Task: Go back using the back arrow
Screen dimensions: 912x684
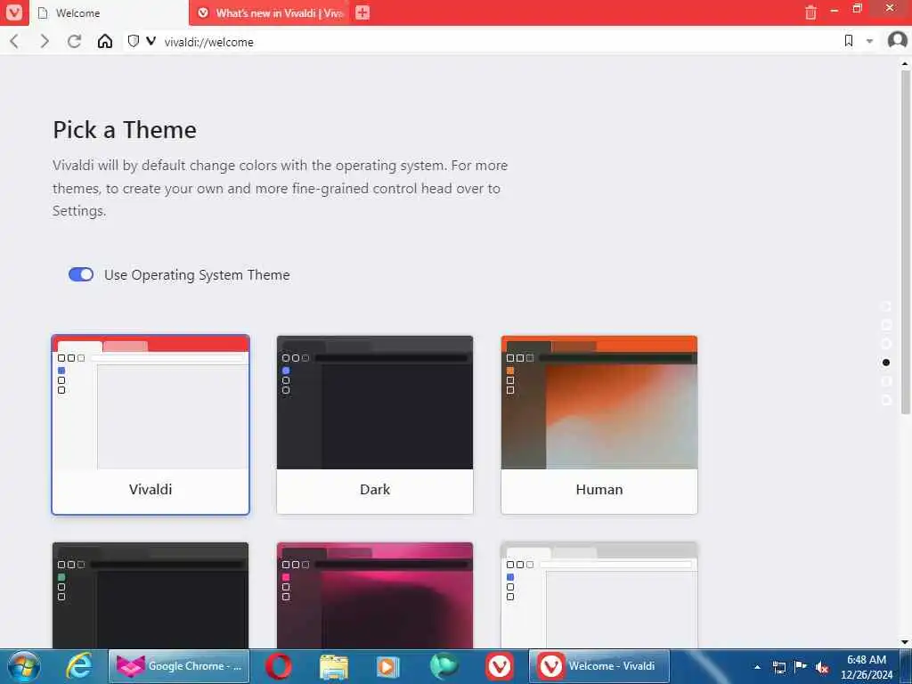Action: click(15, 41)
